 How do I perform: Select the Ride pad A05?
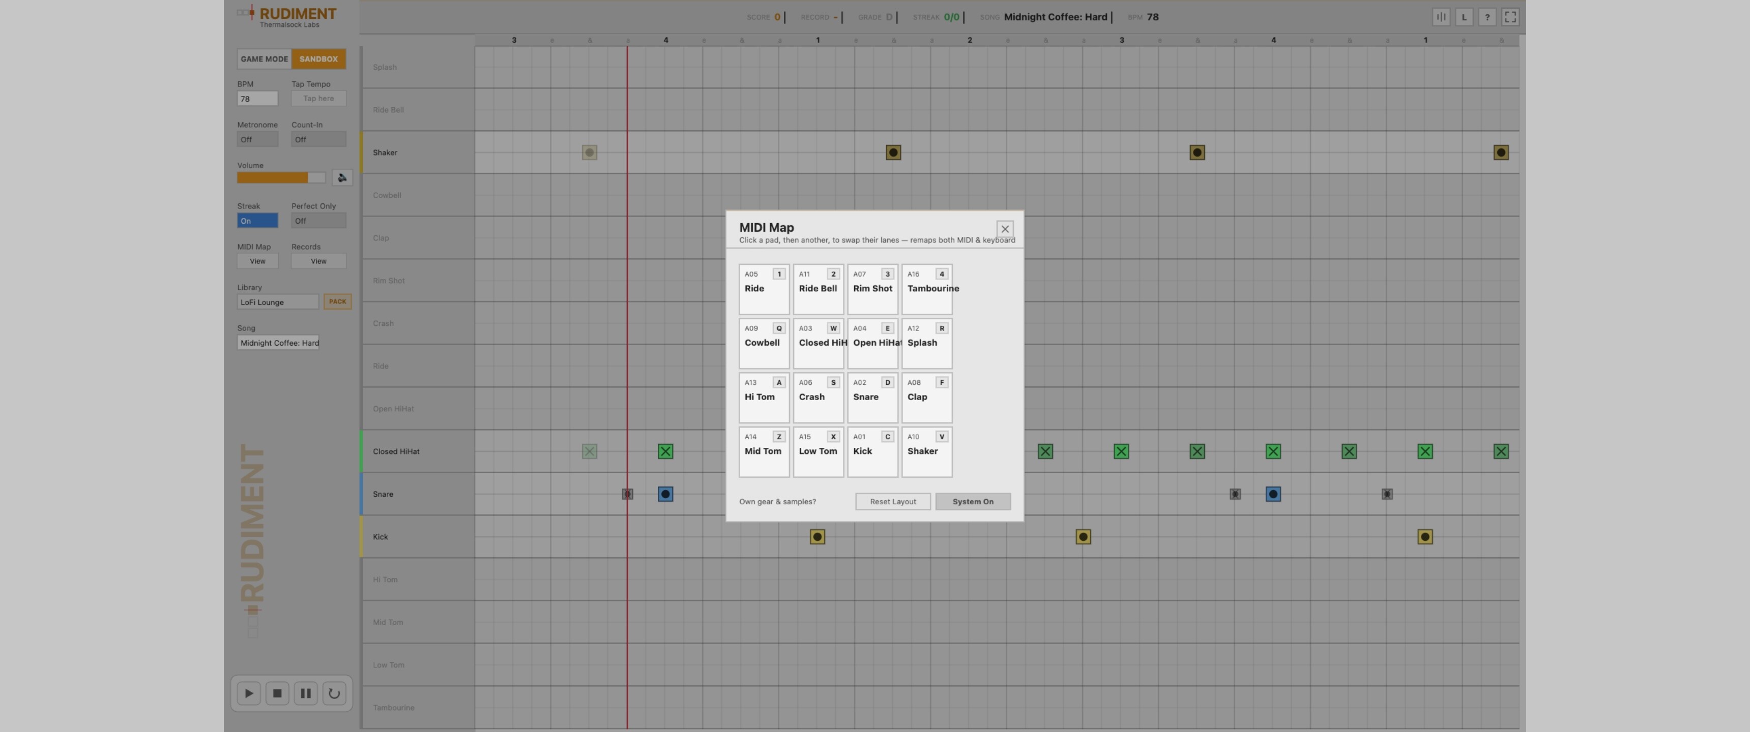[764, 289]
